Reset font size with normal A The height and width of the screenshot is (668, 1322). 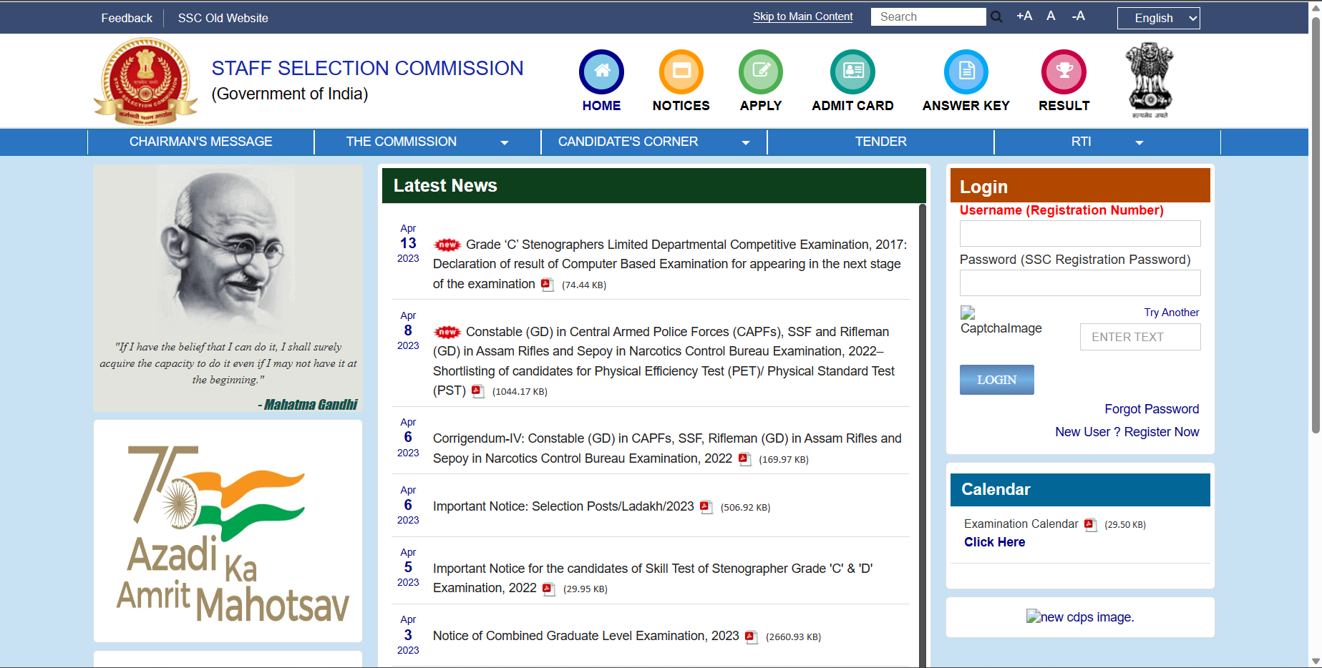point(1051,16)
